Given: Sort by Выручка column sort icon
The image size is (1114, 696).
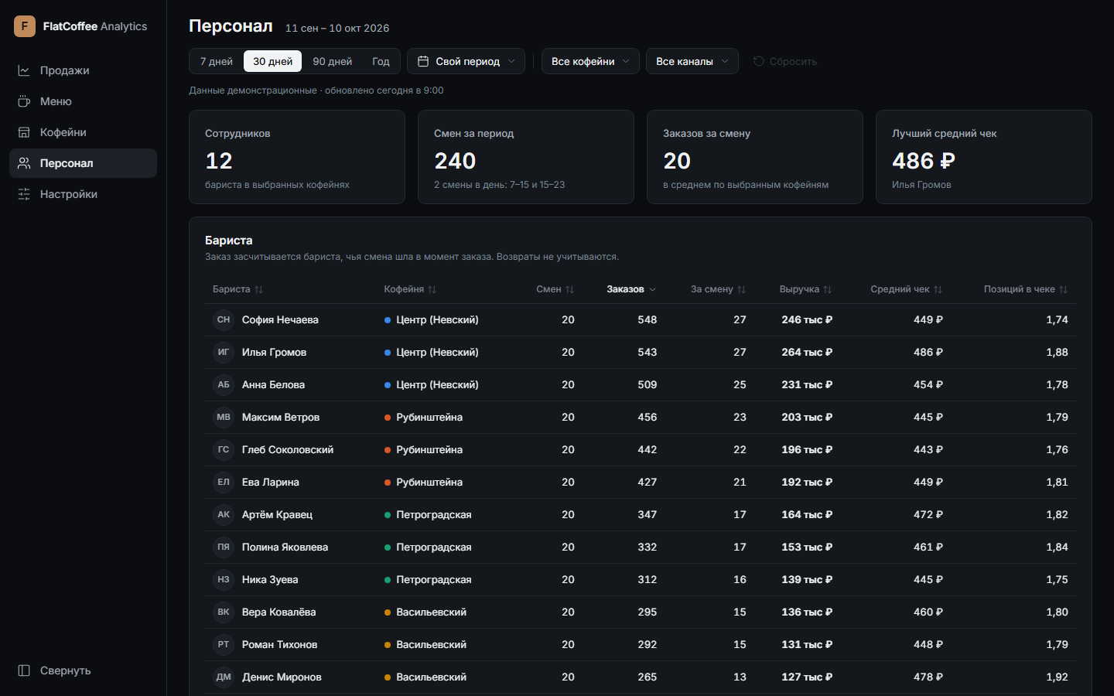Looking at the screenshot, I should point(828,289).
